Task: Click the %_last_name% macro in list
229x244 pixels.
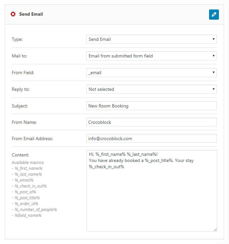Action: tap(28, 174)
